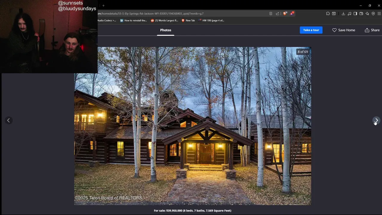382x215 pixels.
Task: Open Brave Shields lion icon
Action: click(285, 13)
